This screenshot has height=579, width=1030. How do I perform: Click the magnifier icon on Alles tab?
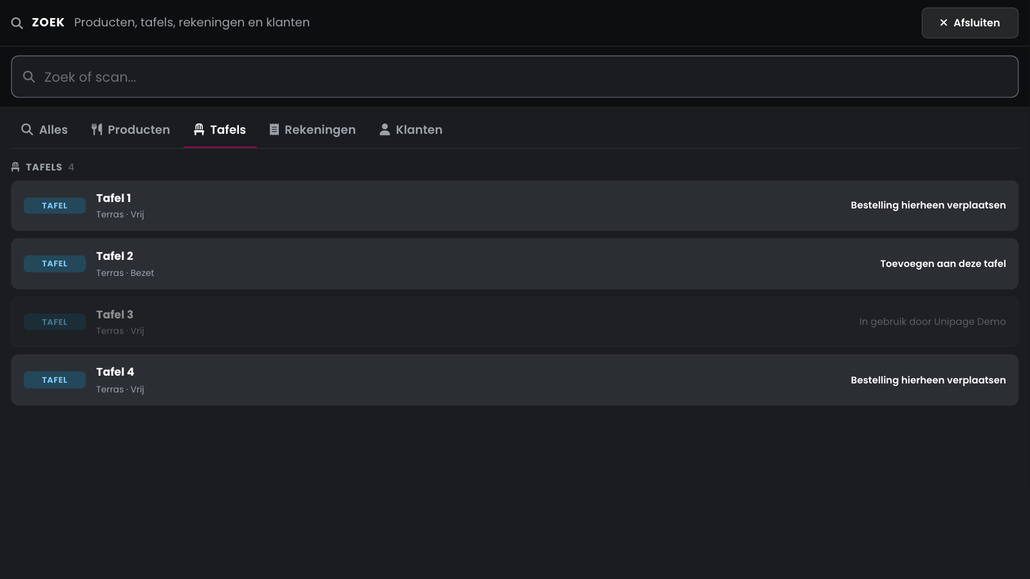(x=27, y=129)
